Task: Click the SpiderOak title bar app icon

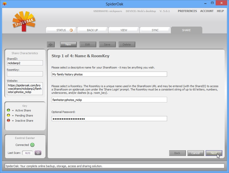Action: pos(4,4)
